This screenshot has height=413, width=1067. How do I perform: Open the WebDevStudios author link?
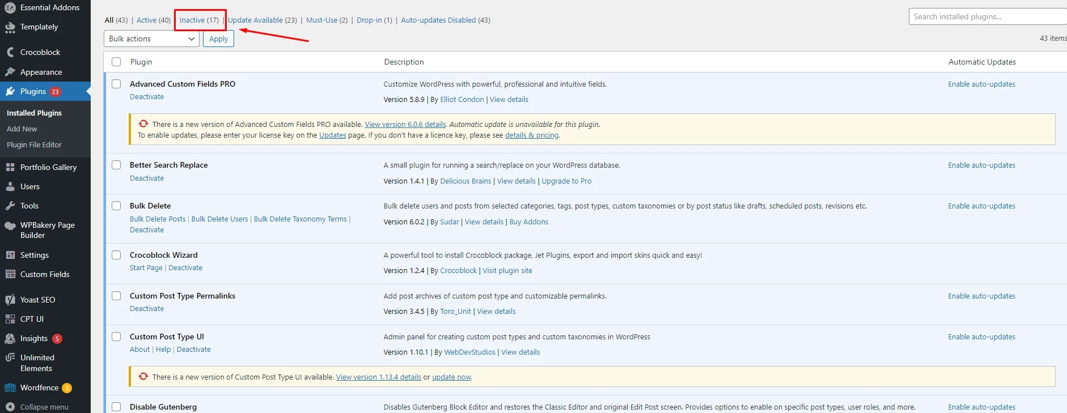[469, 352]
